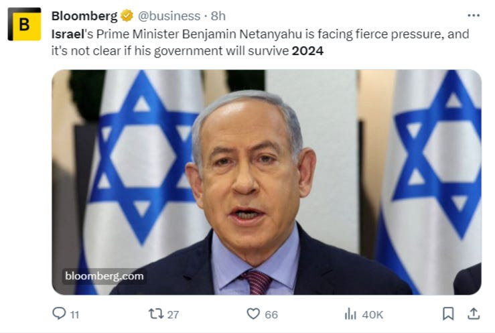
Task: Like the tweet with the heart icon
Action: pyautogui.click(x=253, y=314)
